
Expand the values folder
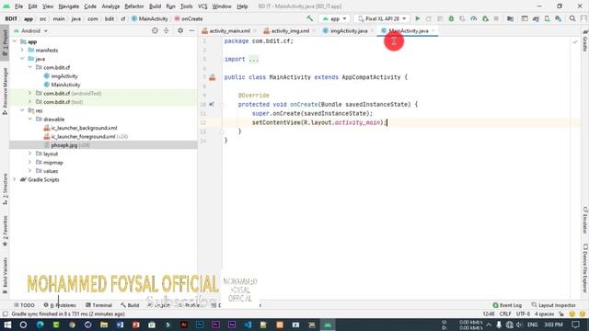[30, 171]
